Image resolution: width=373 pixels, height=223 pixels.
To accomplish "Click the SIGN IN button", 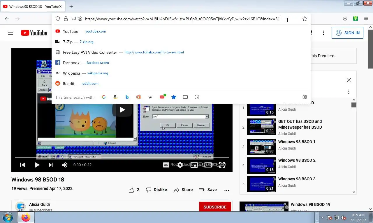I will [x=347, y=33].
